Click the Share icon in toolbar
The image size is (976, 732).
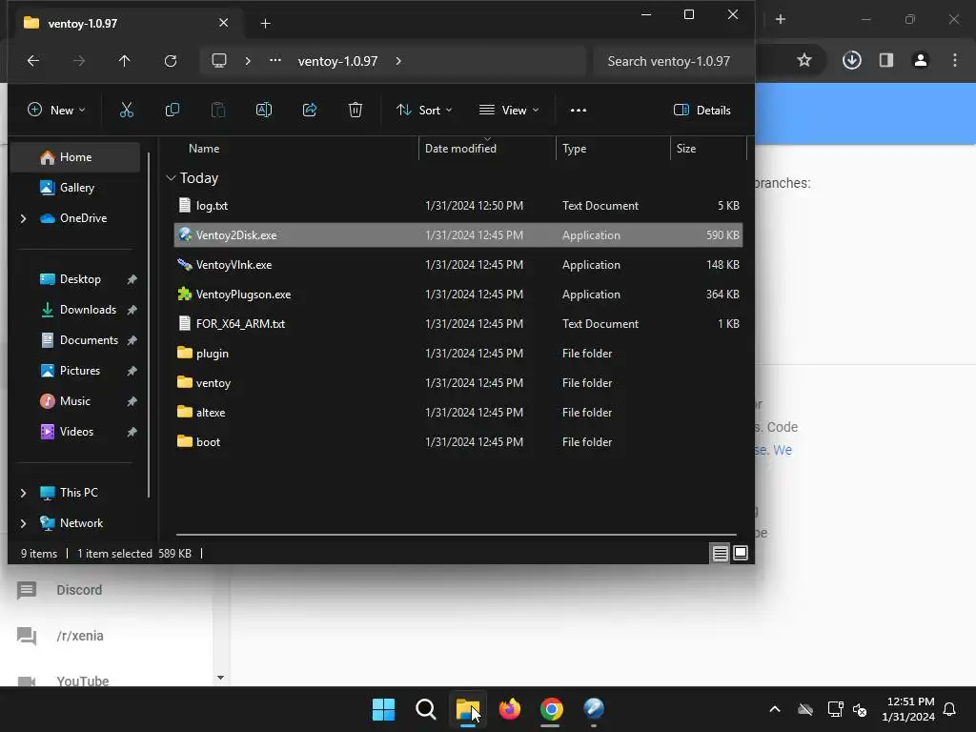pyautogui.click(x=310, y=111)
